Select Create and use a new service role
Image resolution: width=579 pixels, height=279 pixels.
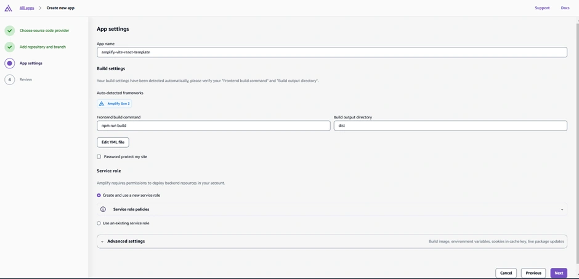[99, 195]
